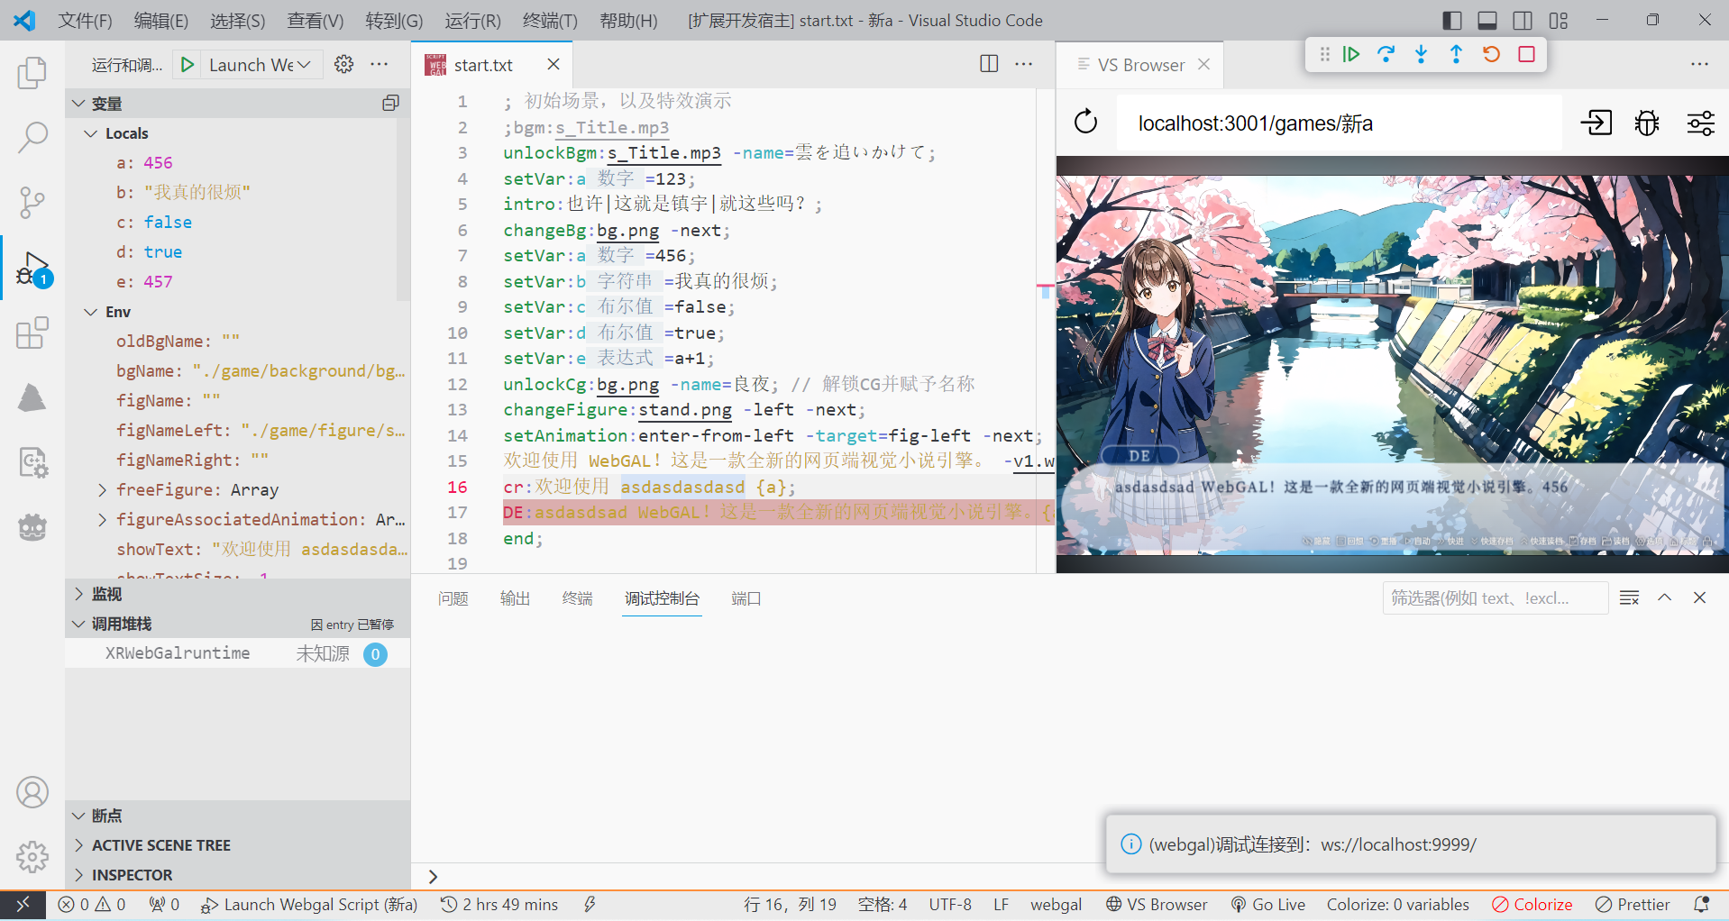1729x921 pixels.
Task: Continue debugging in the debug toolbar
Action: click(x=1350, y=54)
